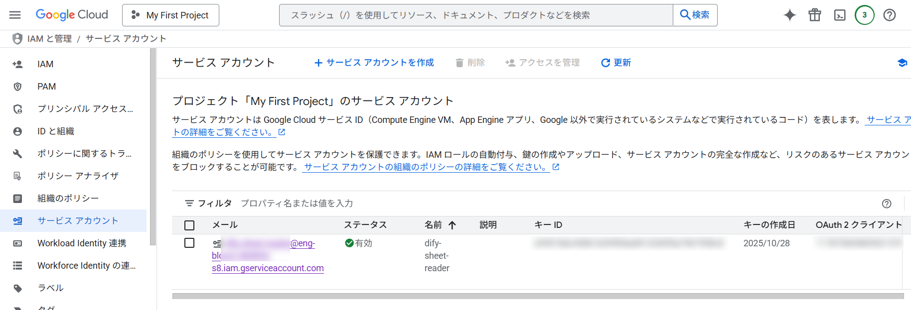This screenshot has height=310, width=911.
Task: Check the dify-sheet-reader service account row
Action: point(189,243)
